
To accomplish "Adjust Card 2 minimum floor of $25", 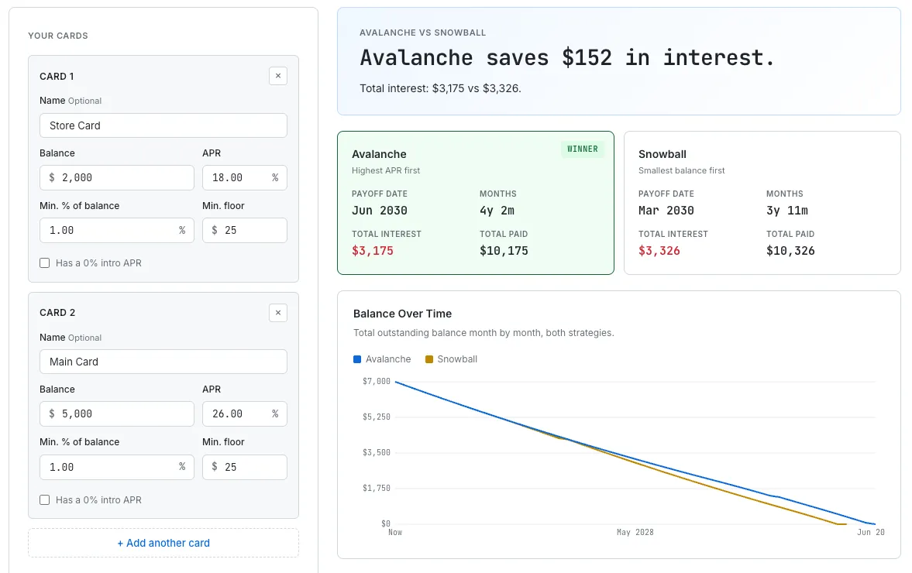I will tap(244, 467).
